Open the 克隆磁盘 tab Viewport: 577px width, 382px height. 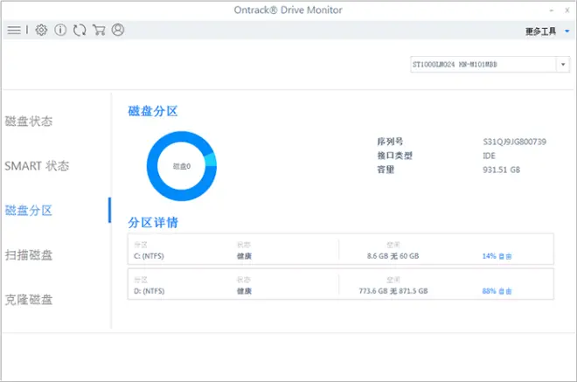pos(29,300)
